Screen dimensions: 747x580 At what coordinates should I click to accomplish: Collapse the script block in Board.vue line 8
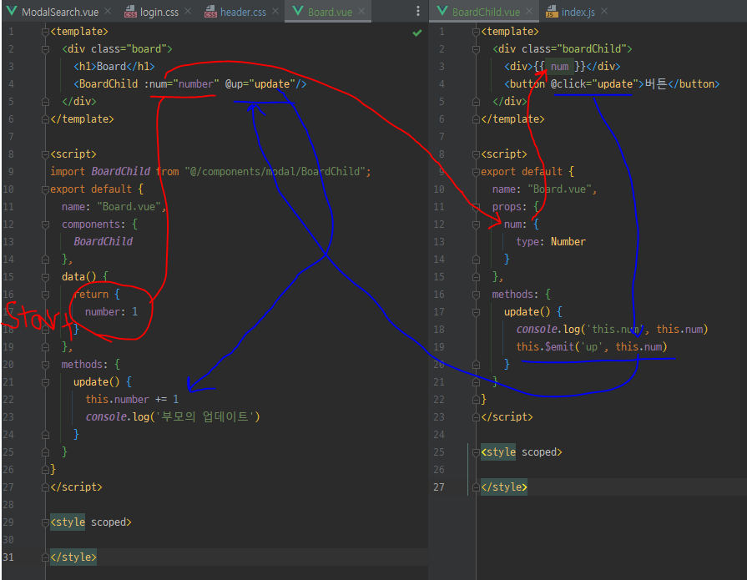coord(45,154)
